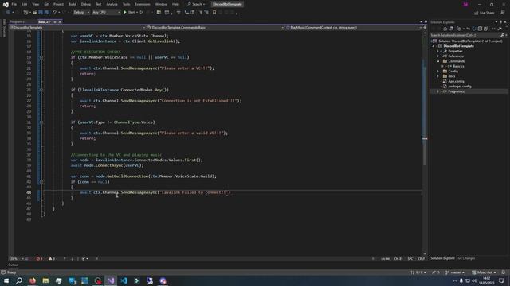
Task: Click the Start debugging button
Action: click(129, 13)
